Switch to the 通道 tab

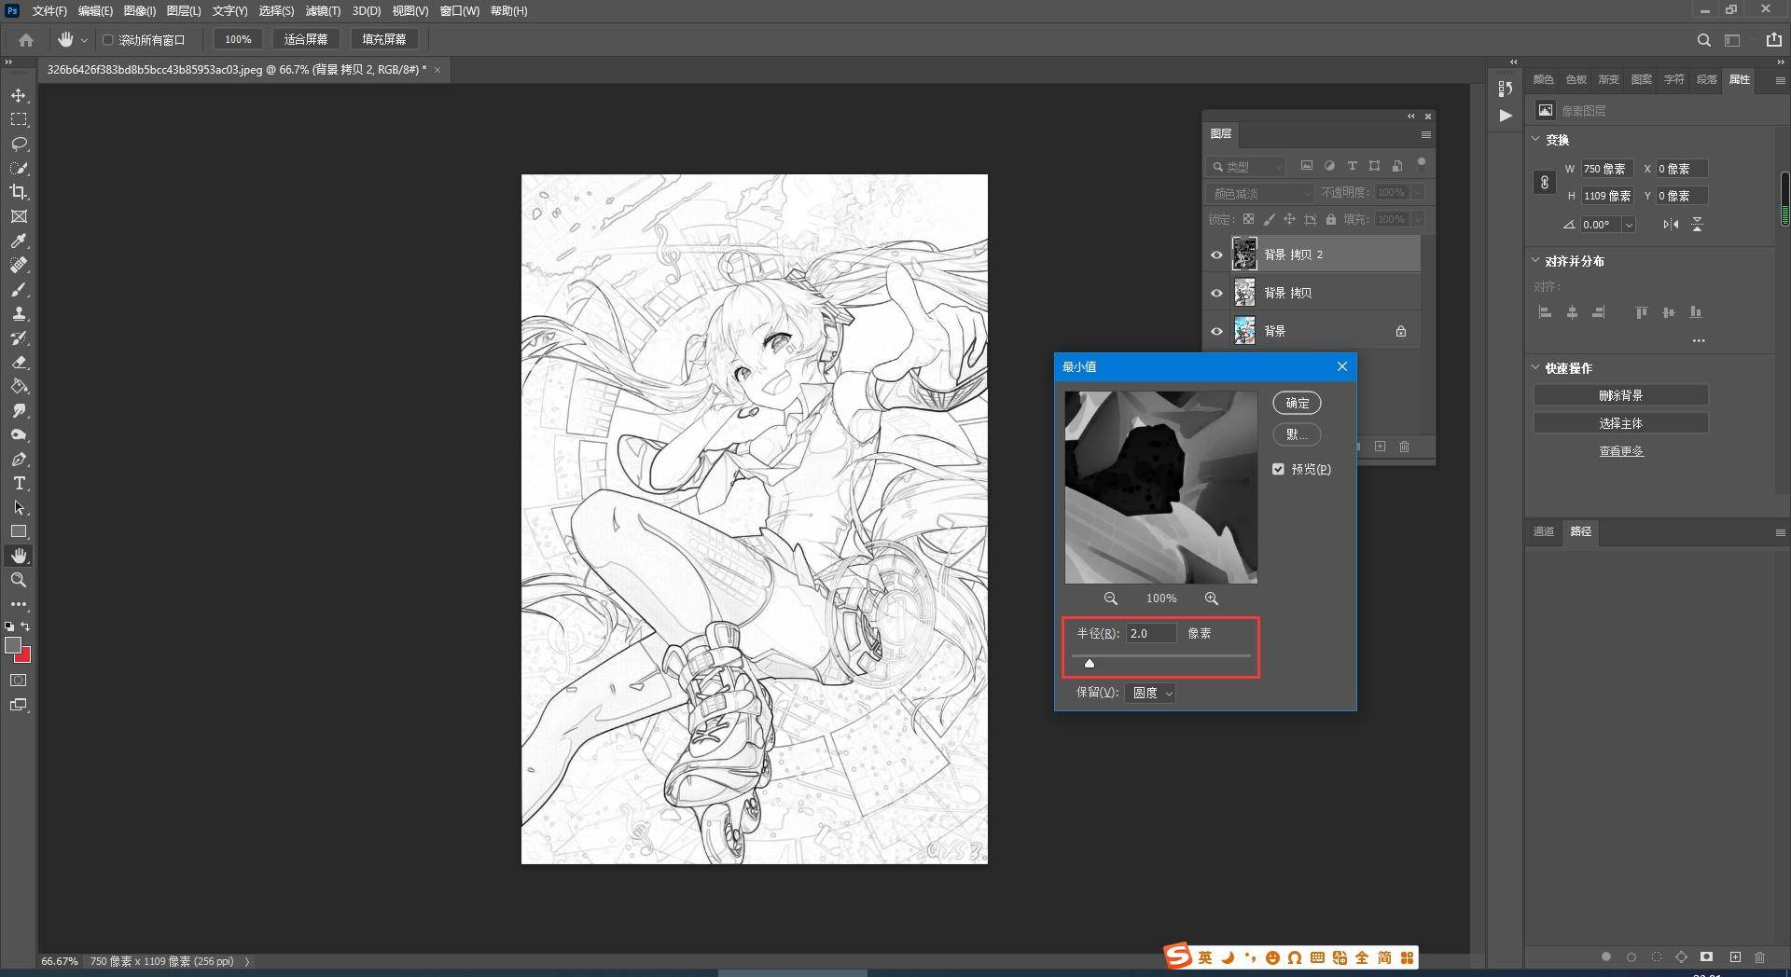point(1544,531)
